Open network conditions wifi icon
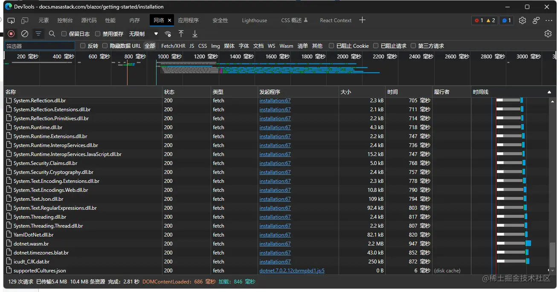Image resolution: width=560 pixels, height=292 pixels. (x=168, y=34)
